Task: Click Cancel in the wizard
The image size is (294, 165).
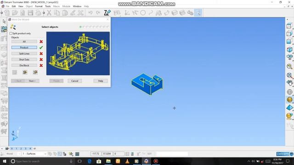Action: pos(74,81)
